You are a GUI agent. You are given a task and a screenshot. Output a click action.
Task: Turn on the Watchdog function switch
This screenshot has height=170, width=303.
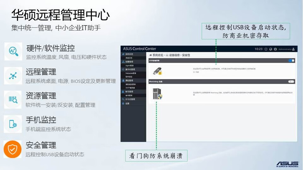(291, 82)
